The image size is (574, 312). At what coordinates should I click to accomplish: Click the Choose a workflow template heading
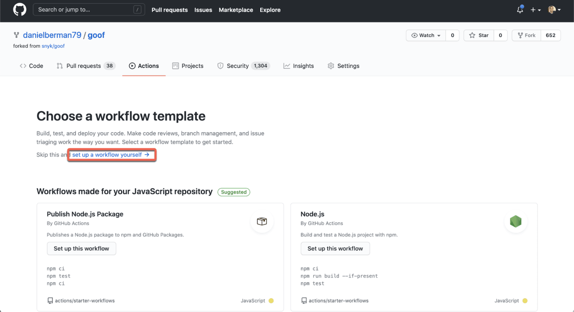pos(121,116)
